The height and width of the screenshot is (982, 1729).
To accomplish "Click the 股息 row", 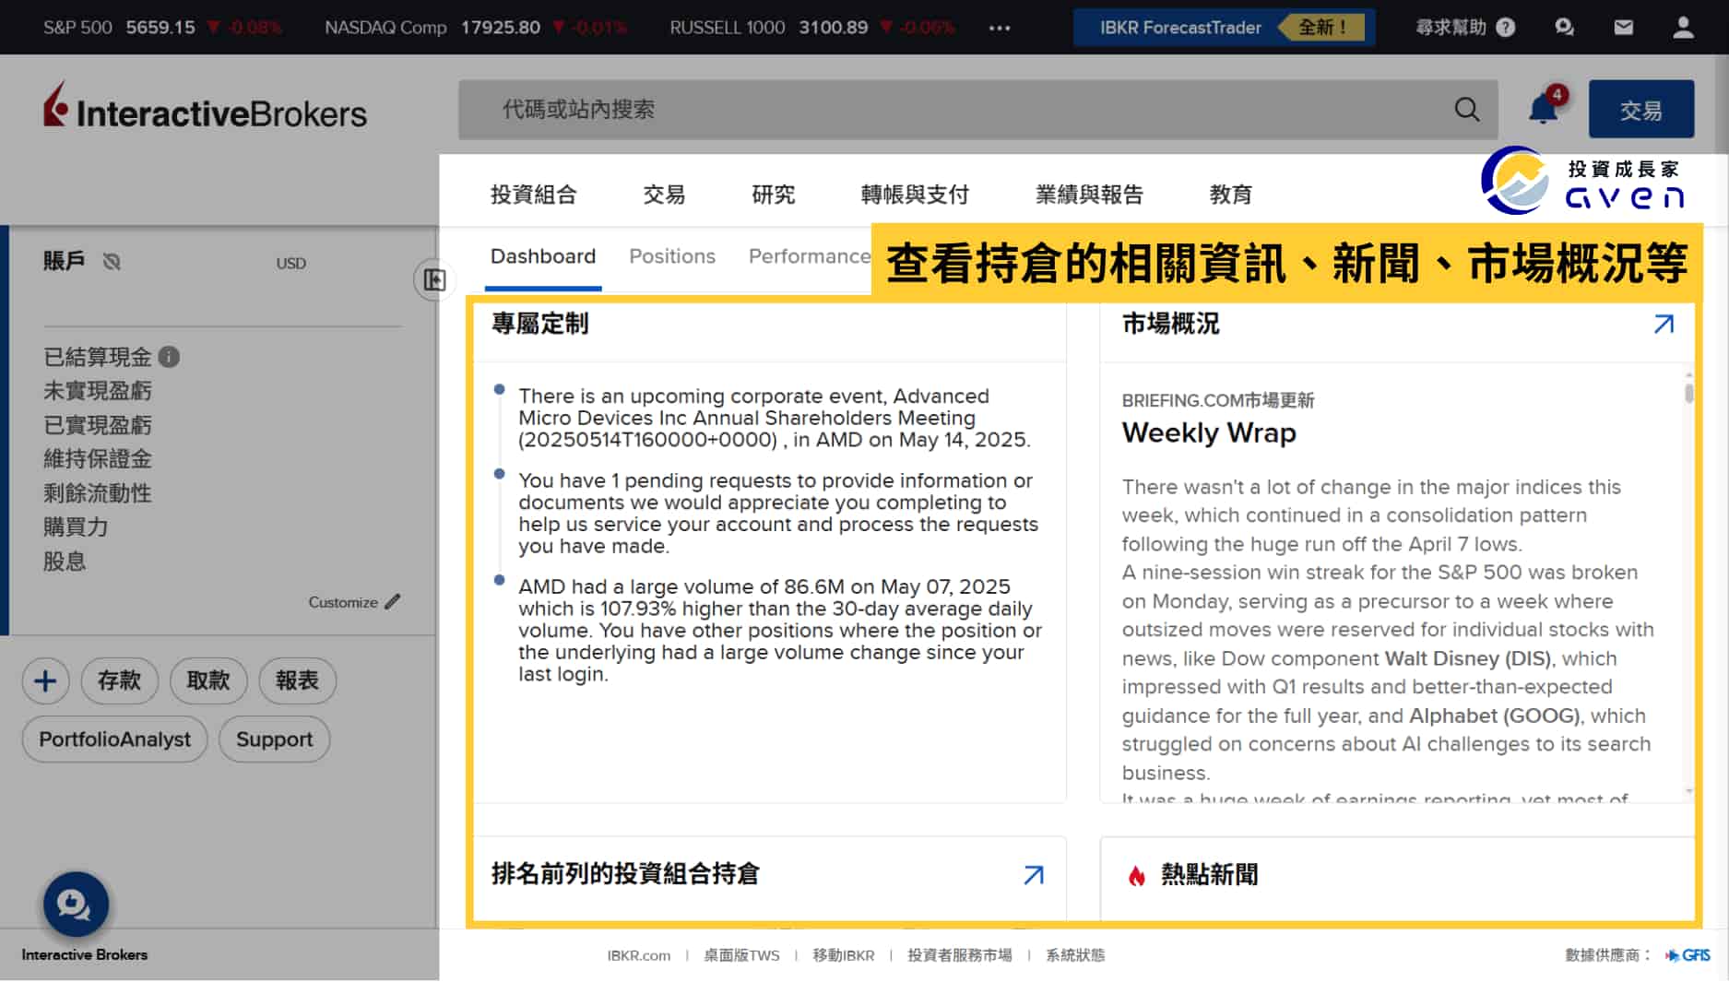I will pos(65,562).
